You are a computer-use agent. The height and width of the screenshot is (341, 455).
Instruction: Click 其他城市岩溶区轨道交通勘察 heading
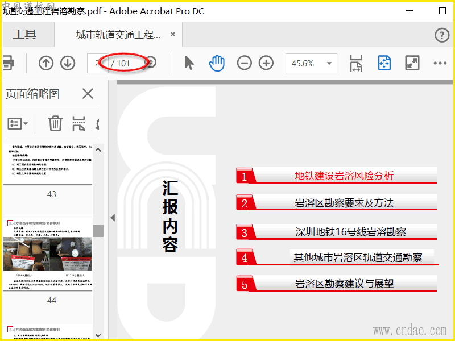(358, 257)
